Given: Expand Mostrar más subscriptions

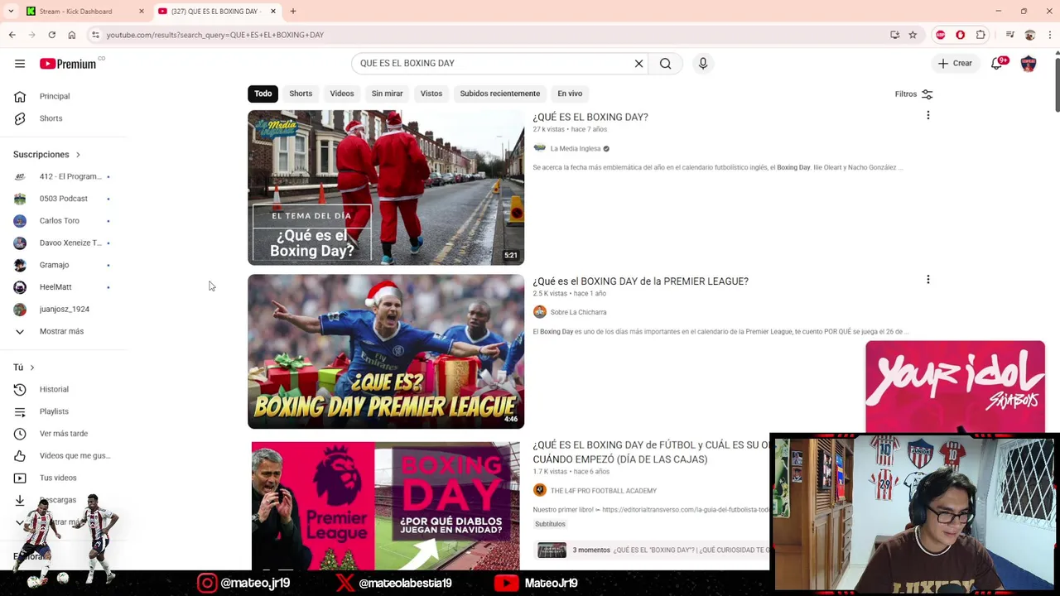Looking at the screenshot, I should [62, 331].
